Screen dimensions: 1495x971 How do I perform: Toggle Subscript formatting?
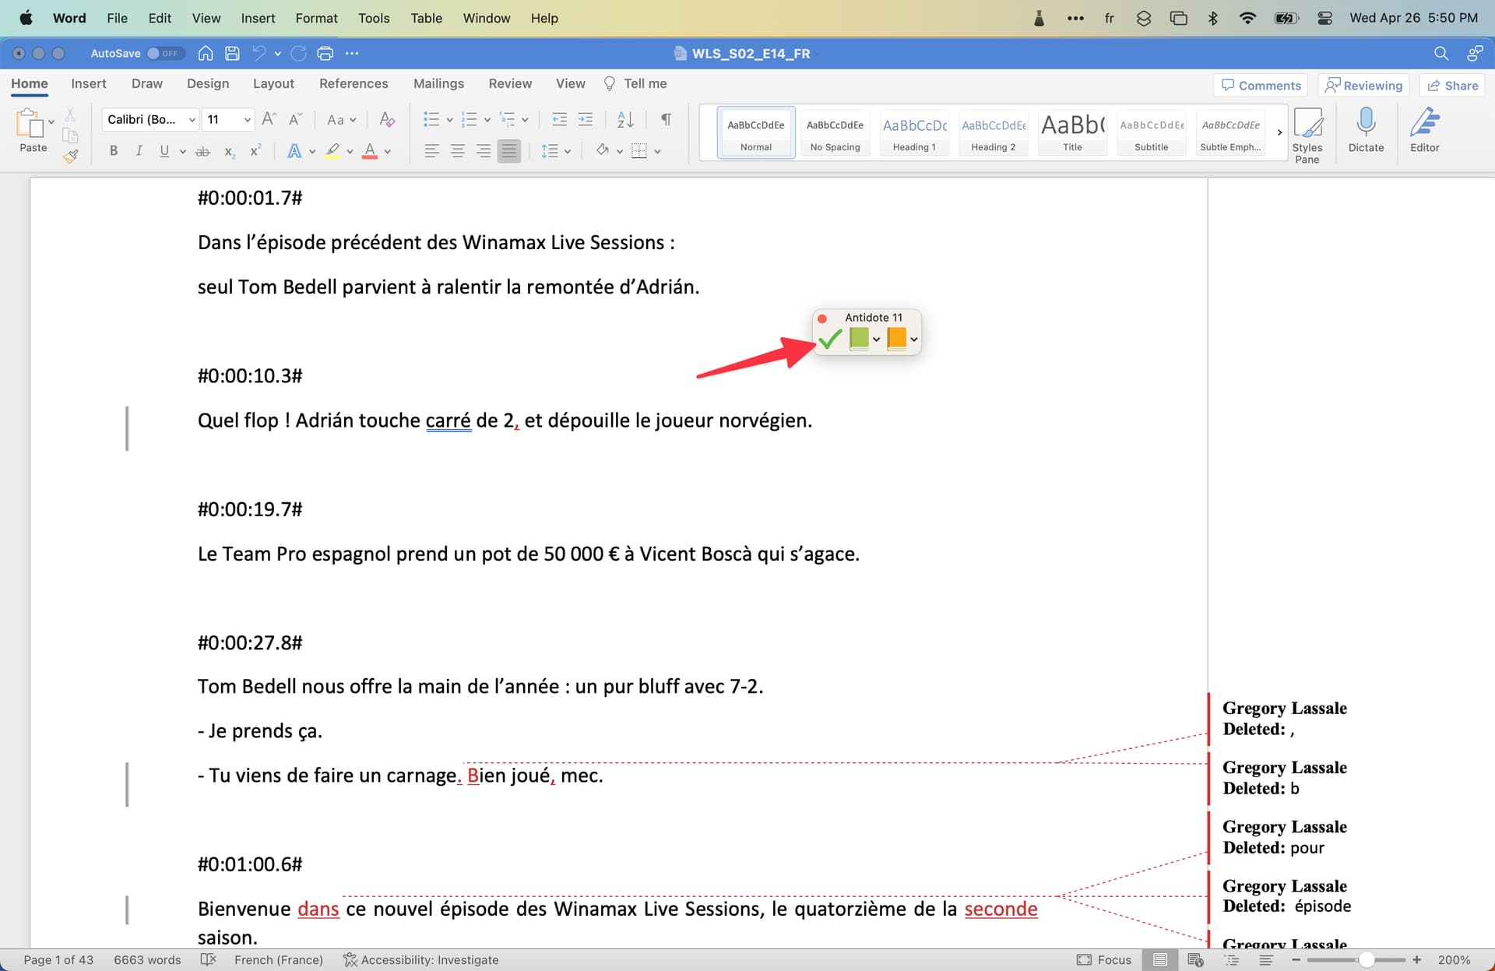[230, 151]
